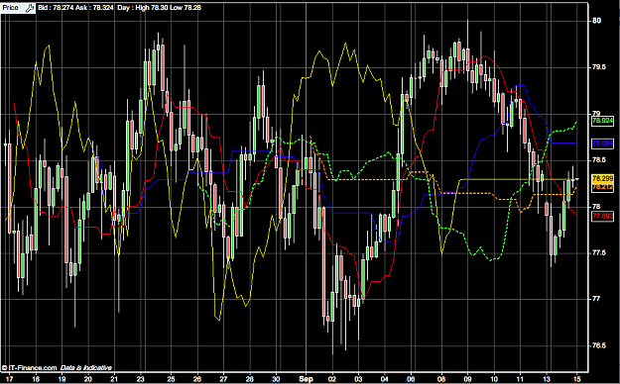Select the Ask 78.324 value text

(94, 8)
